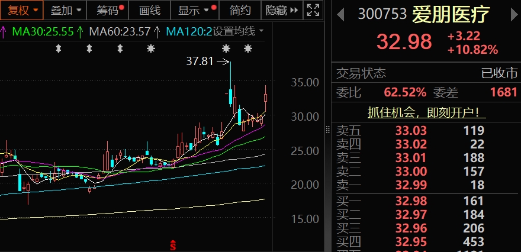The height and width of the screenshot is (252, 521).
Task: Toggle the 简约 simple mode
Action: click(x=240, y=10)
